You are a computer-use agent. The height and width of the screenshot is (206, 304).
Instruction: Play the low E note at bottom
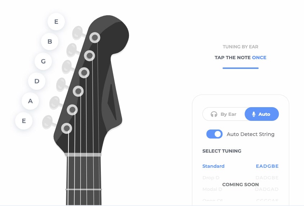point(24,121)
